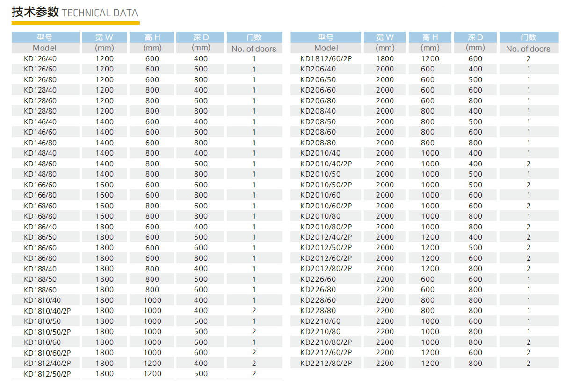
Task: Select model KD2010/80/2P
Action: 326,227
